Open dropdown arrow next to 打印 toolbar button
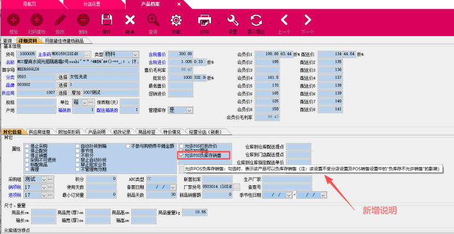This screenshot has width=454, height=234. point(219,22)
